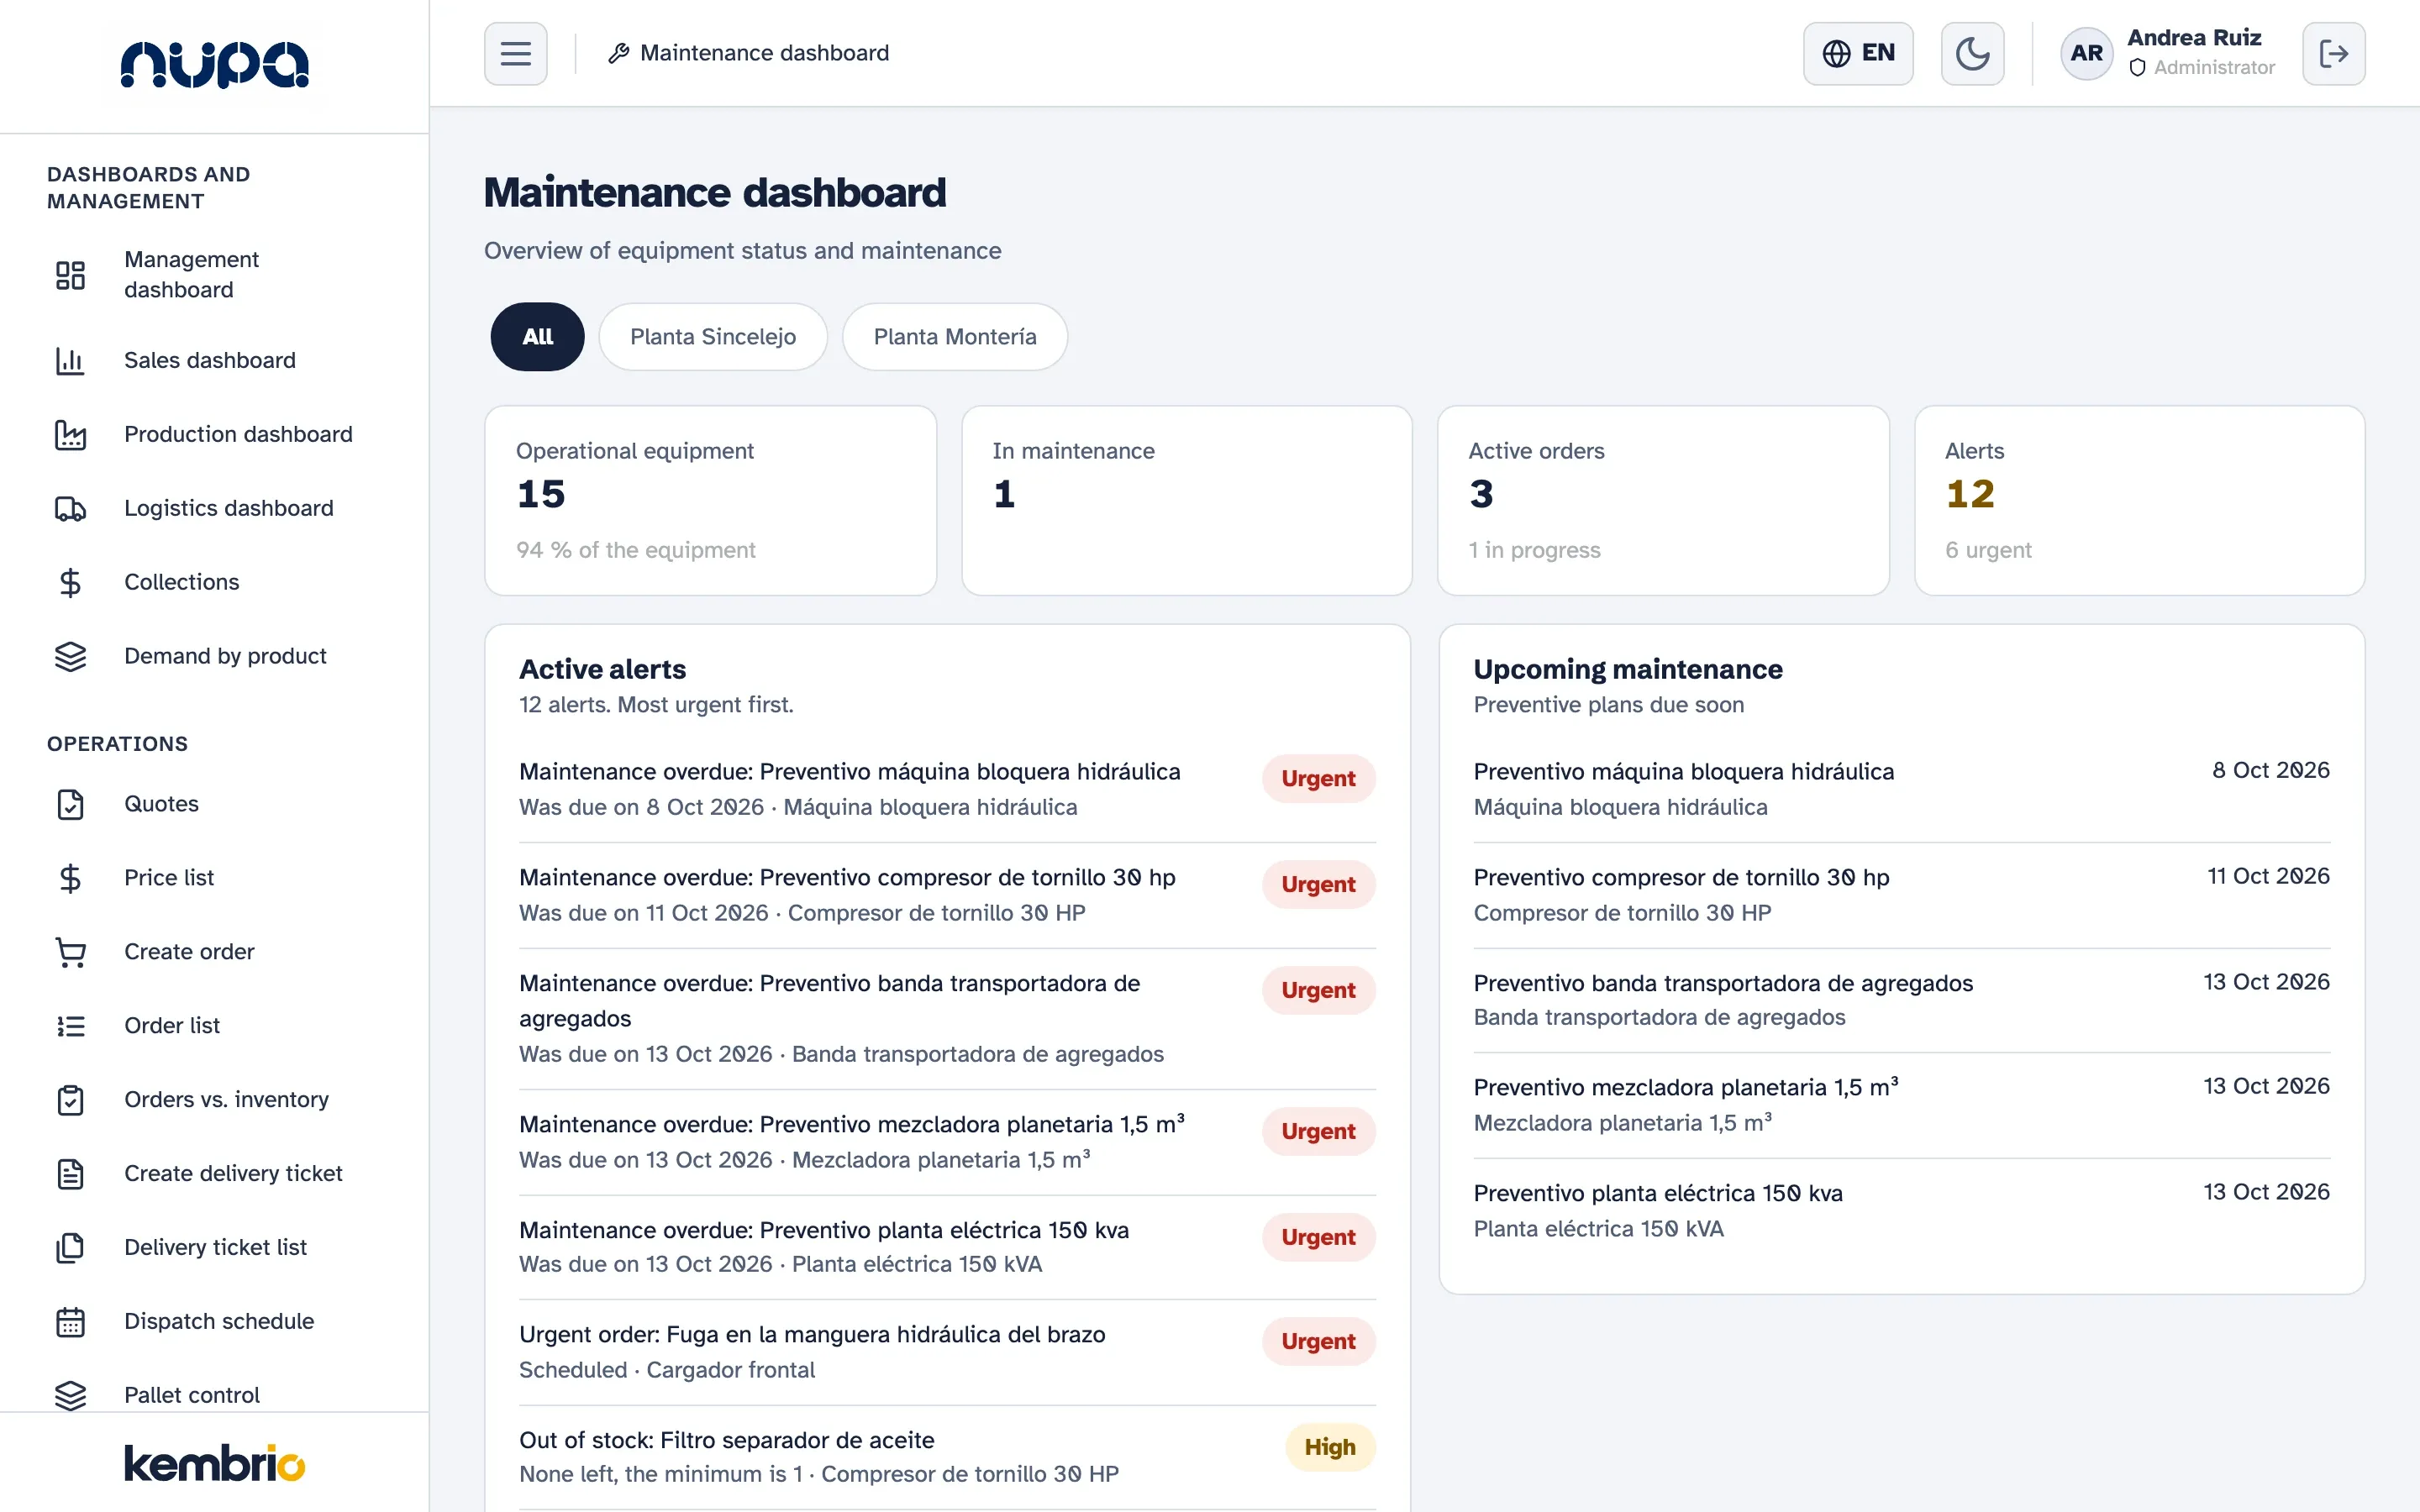Click the wrench icon beside Maintenance dashboard
The width and height of the screenshot is (2420, 1512).
point(619,53)
